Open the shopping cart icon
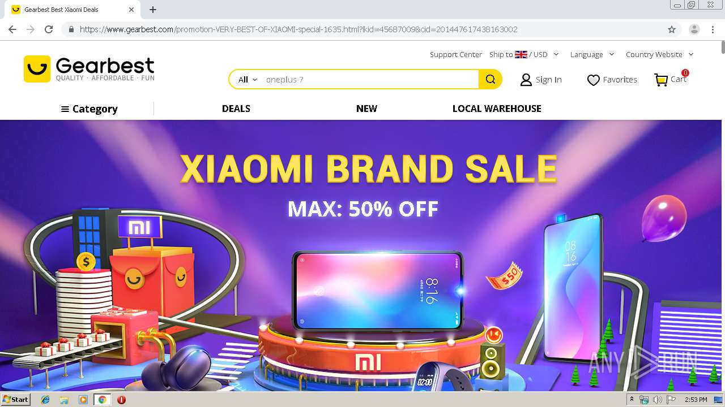 pos(661,80)
